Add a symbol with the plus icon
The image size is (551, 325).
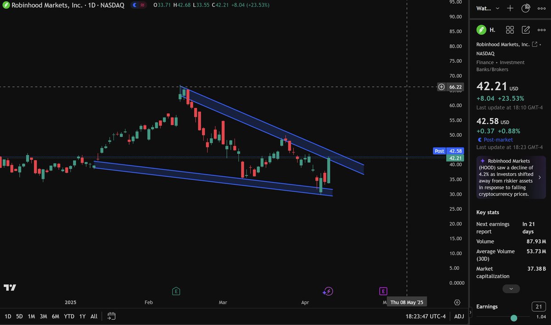click(x=510, y=8)
